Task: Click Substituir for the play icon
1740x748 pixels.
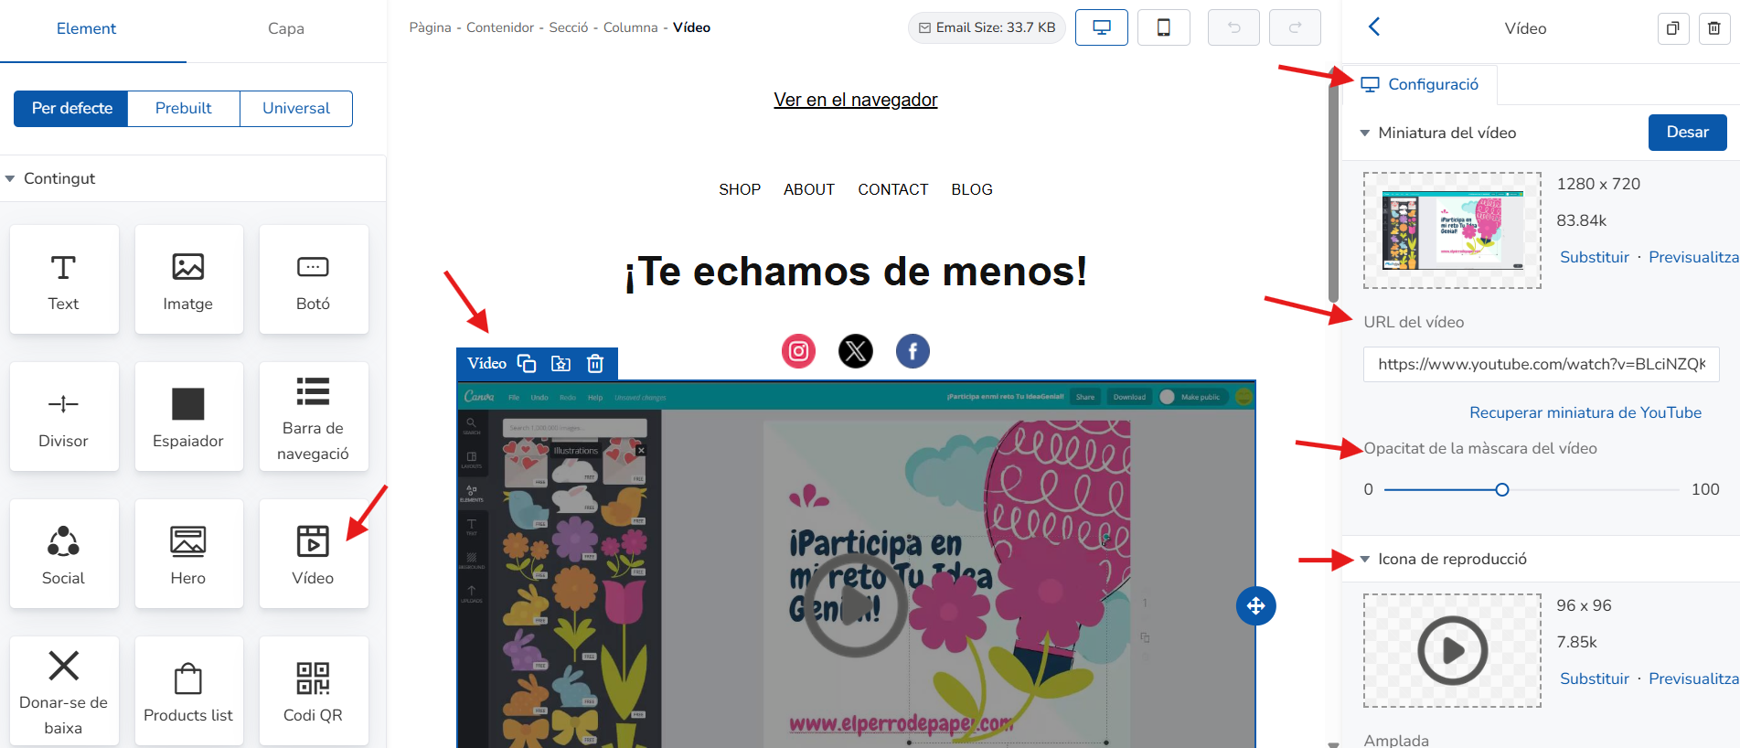Action: (x=1595, y=679)
